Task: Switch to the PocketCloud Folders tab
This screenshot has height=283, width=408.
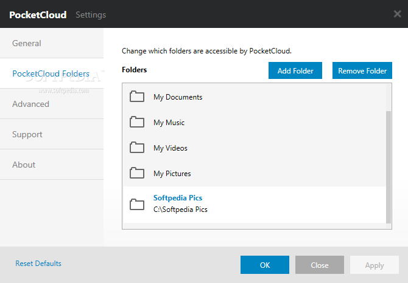Action: click(x=52, y=73)
